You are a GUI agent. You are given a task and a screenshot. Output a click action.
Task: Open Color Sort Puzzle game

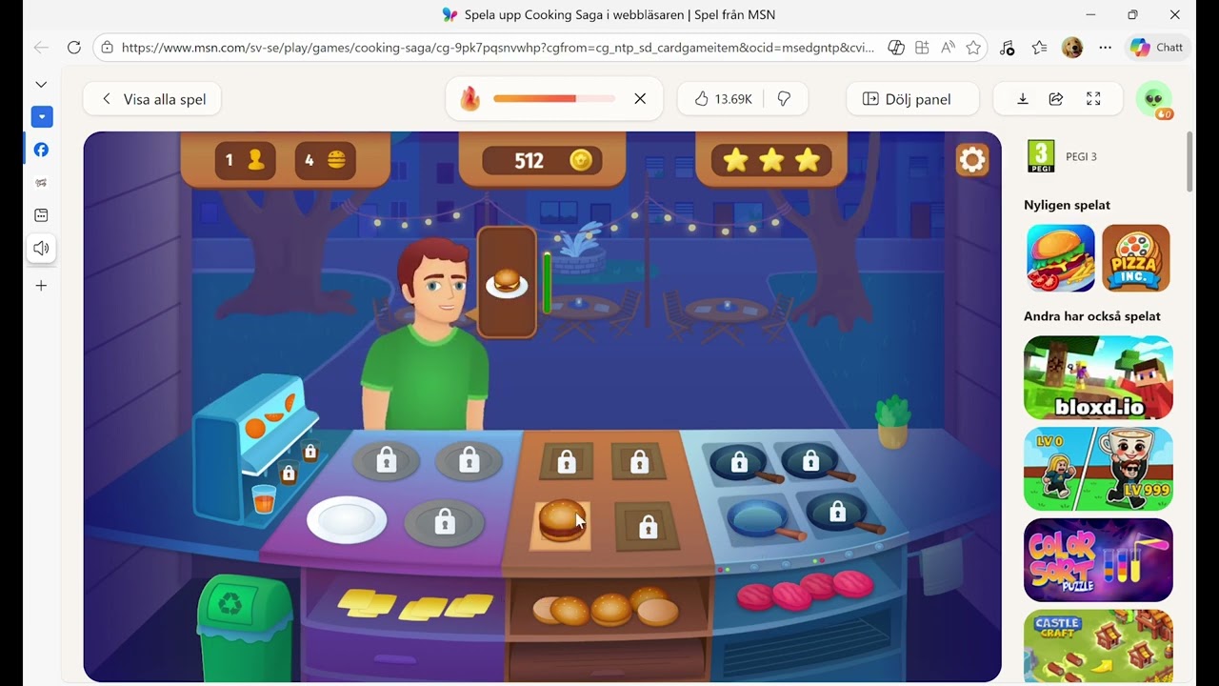click(1098, 560)
